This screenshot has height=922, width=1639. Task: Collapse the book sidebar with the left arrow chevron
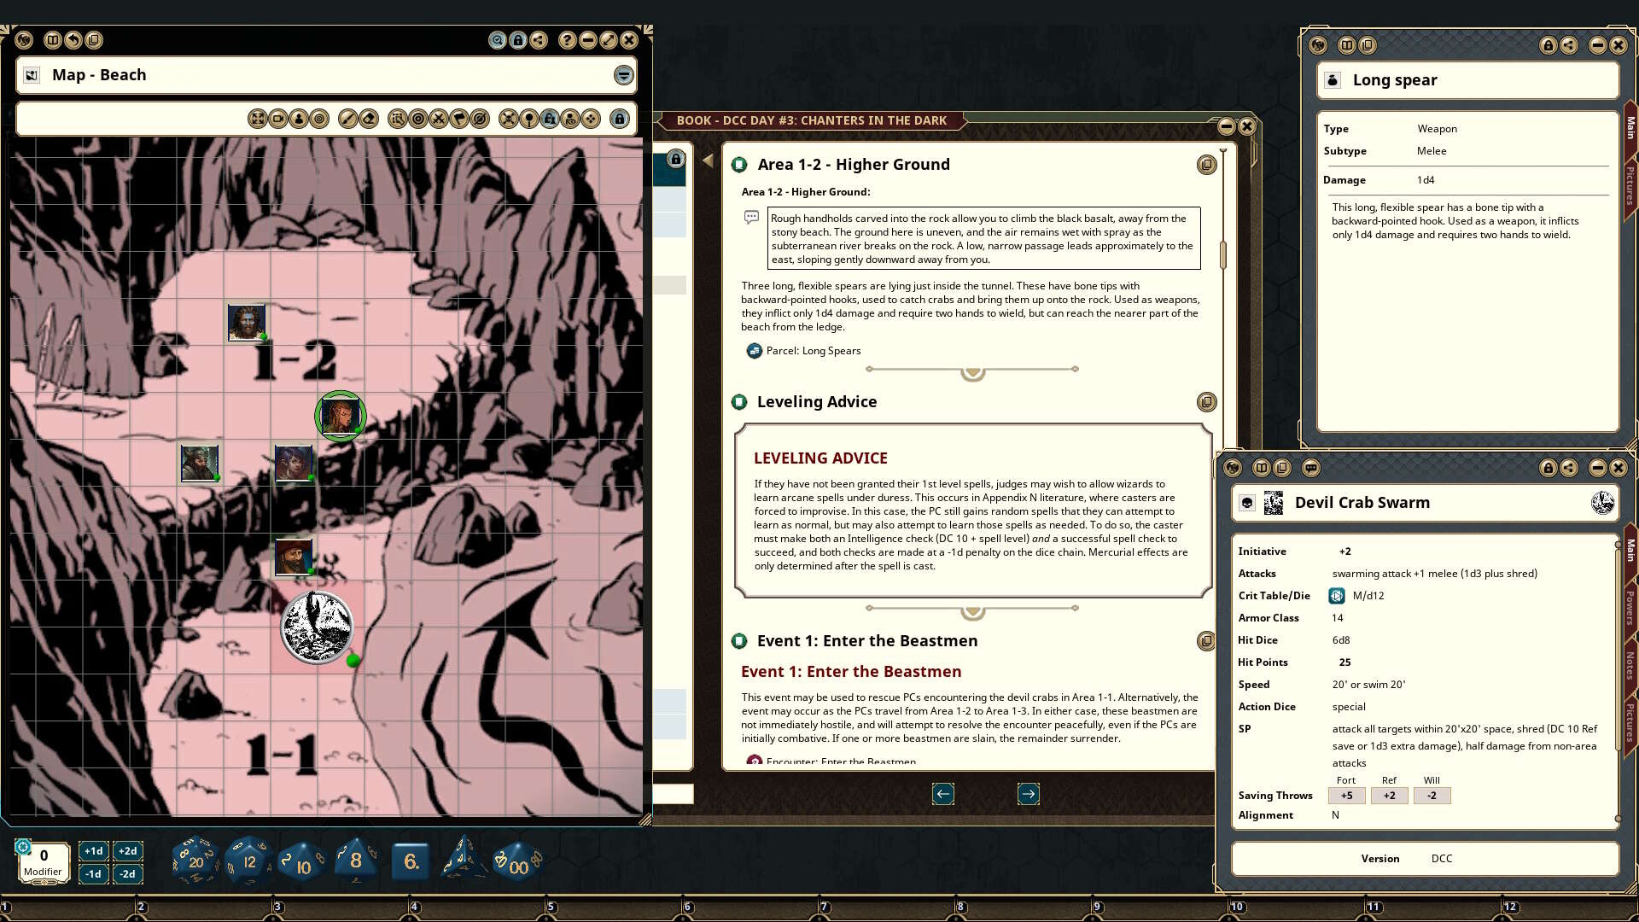pos(707,159)
